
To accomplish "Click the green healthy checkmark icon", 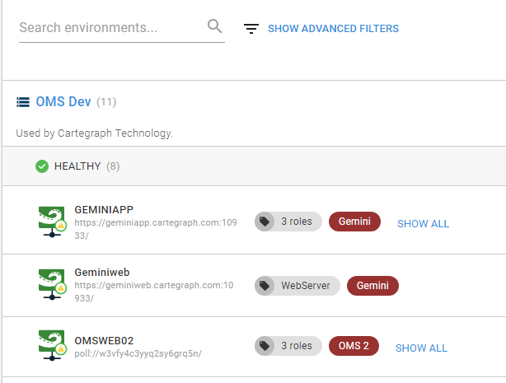I will coord(42,166).
